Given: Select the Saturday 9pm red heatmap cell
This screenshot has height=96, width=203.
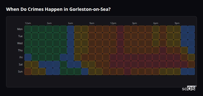Looking at the screenshot, I should point(177,64).
